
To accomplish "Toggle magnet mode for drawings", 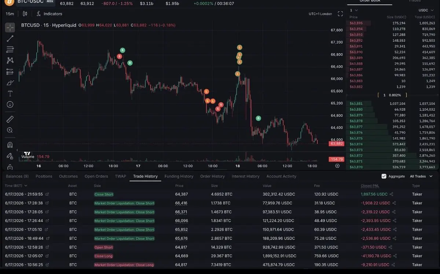I will [x=10, y=145].
